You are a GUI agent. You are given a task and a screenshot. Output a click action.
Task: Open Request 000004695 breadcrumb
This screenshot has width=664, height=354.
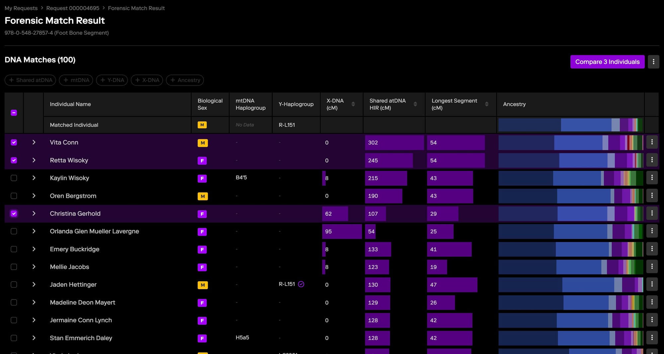coord(73,8)
